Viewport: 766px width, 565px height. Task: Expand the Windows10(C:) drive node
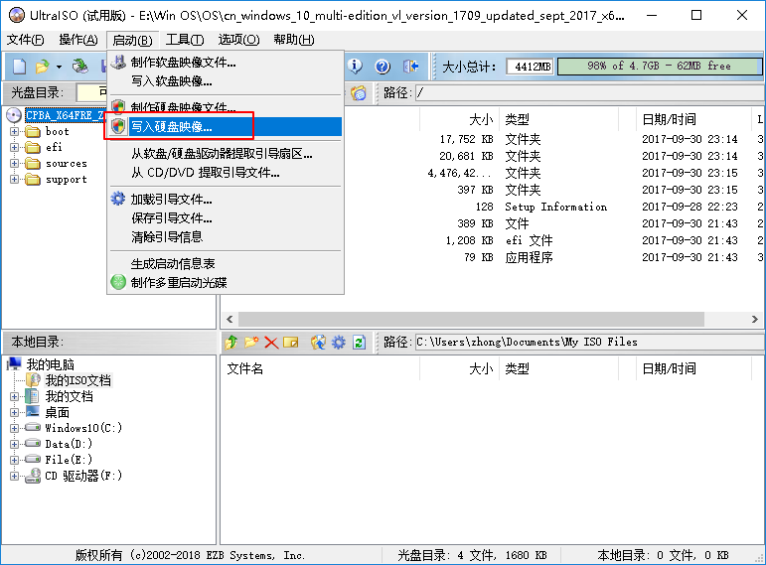(14, 428)
